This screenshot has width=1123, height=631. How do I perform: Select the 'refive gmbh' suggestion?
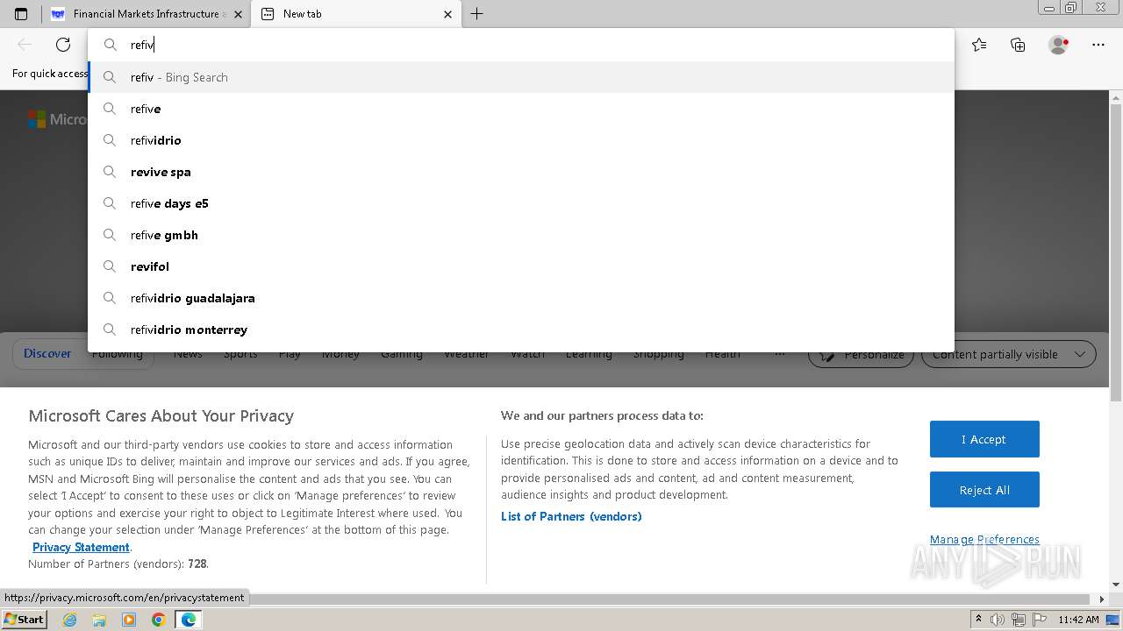(x=521, y=235)
